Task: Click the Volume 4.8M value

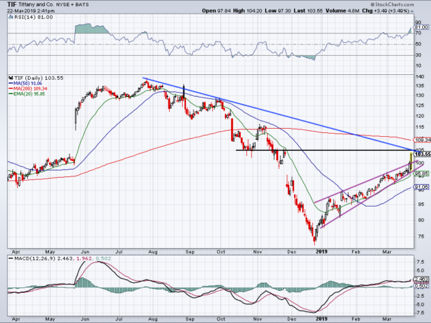Action: click(x=342, y=11)
